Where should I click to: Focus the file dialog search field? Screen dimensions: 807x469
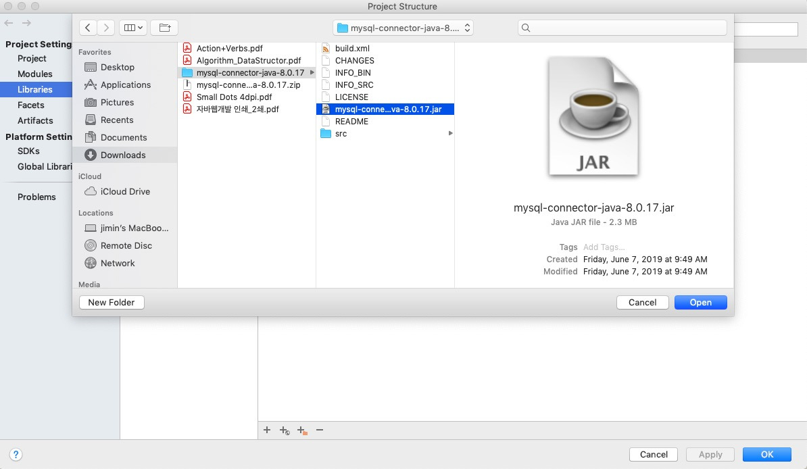point(622,28)
